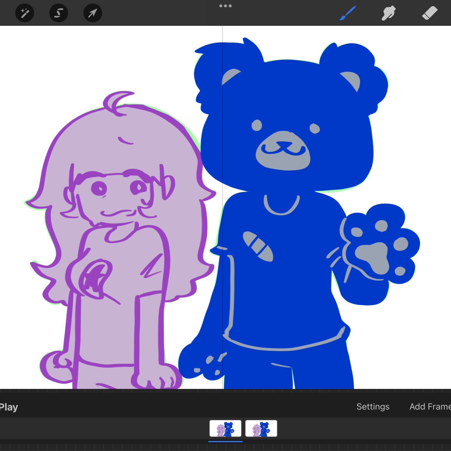Activate the Transform arrow tool
Viewport: 451px width, 451px height.
(x=93, y=13)
